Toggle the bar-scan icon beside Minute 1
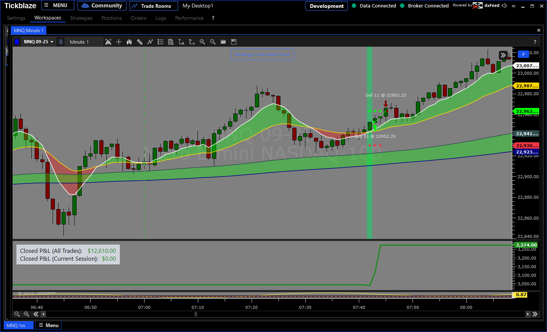The width and height of the screenshot is (547, 332). point(108,42)
